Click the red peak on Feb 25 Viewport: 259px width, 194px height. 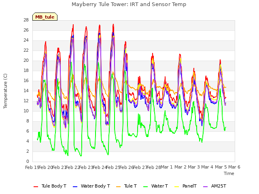(113, 24)
